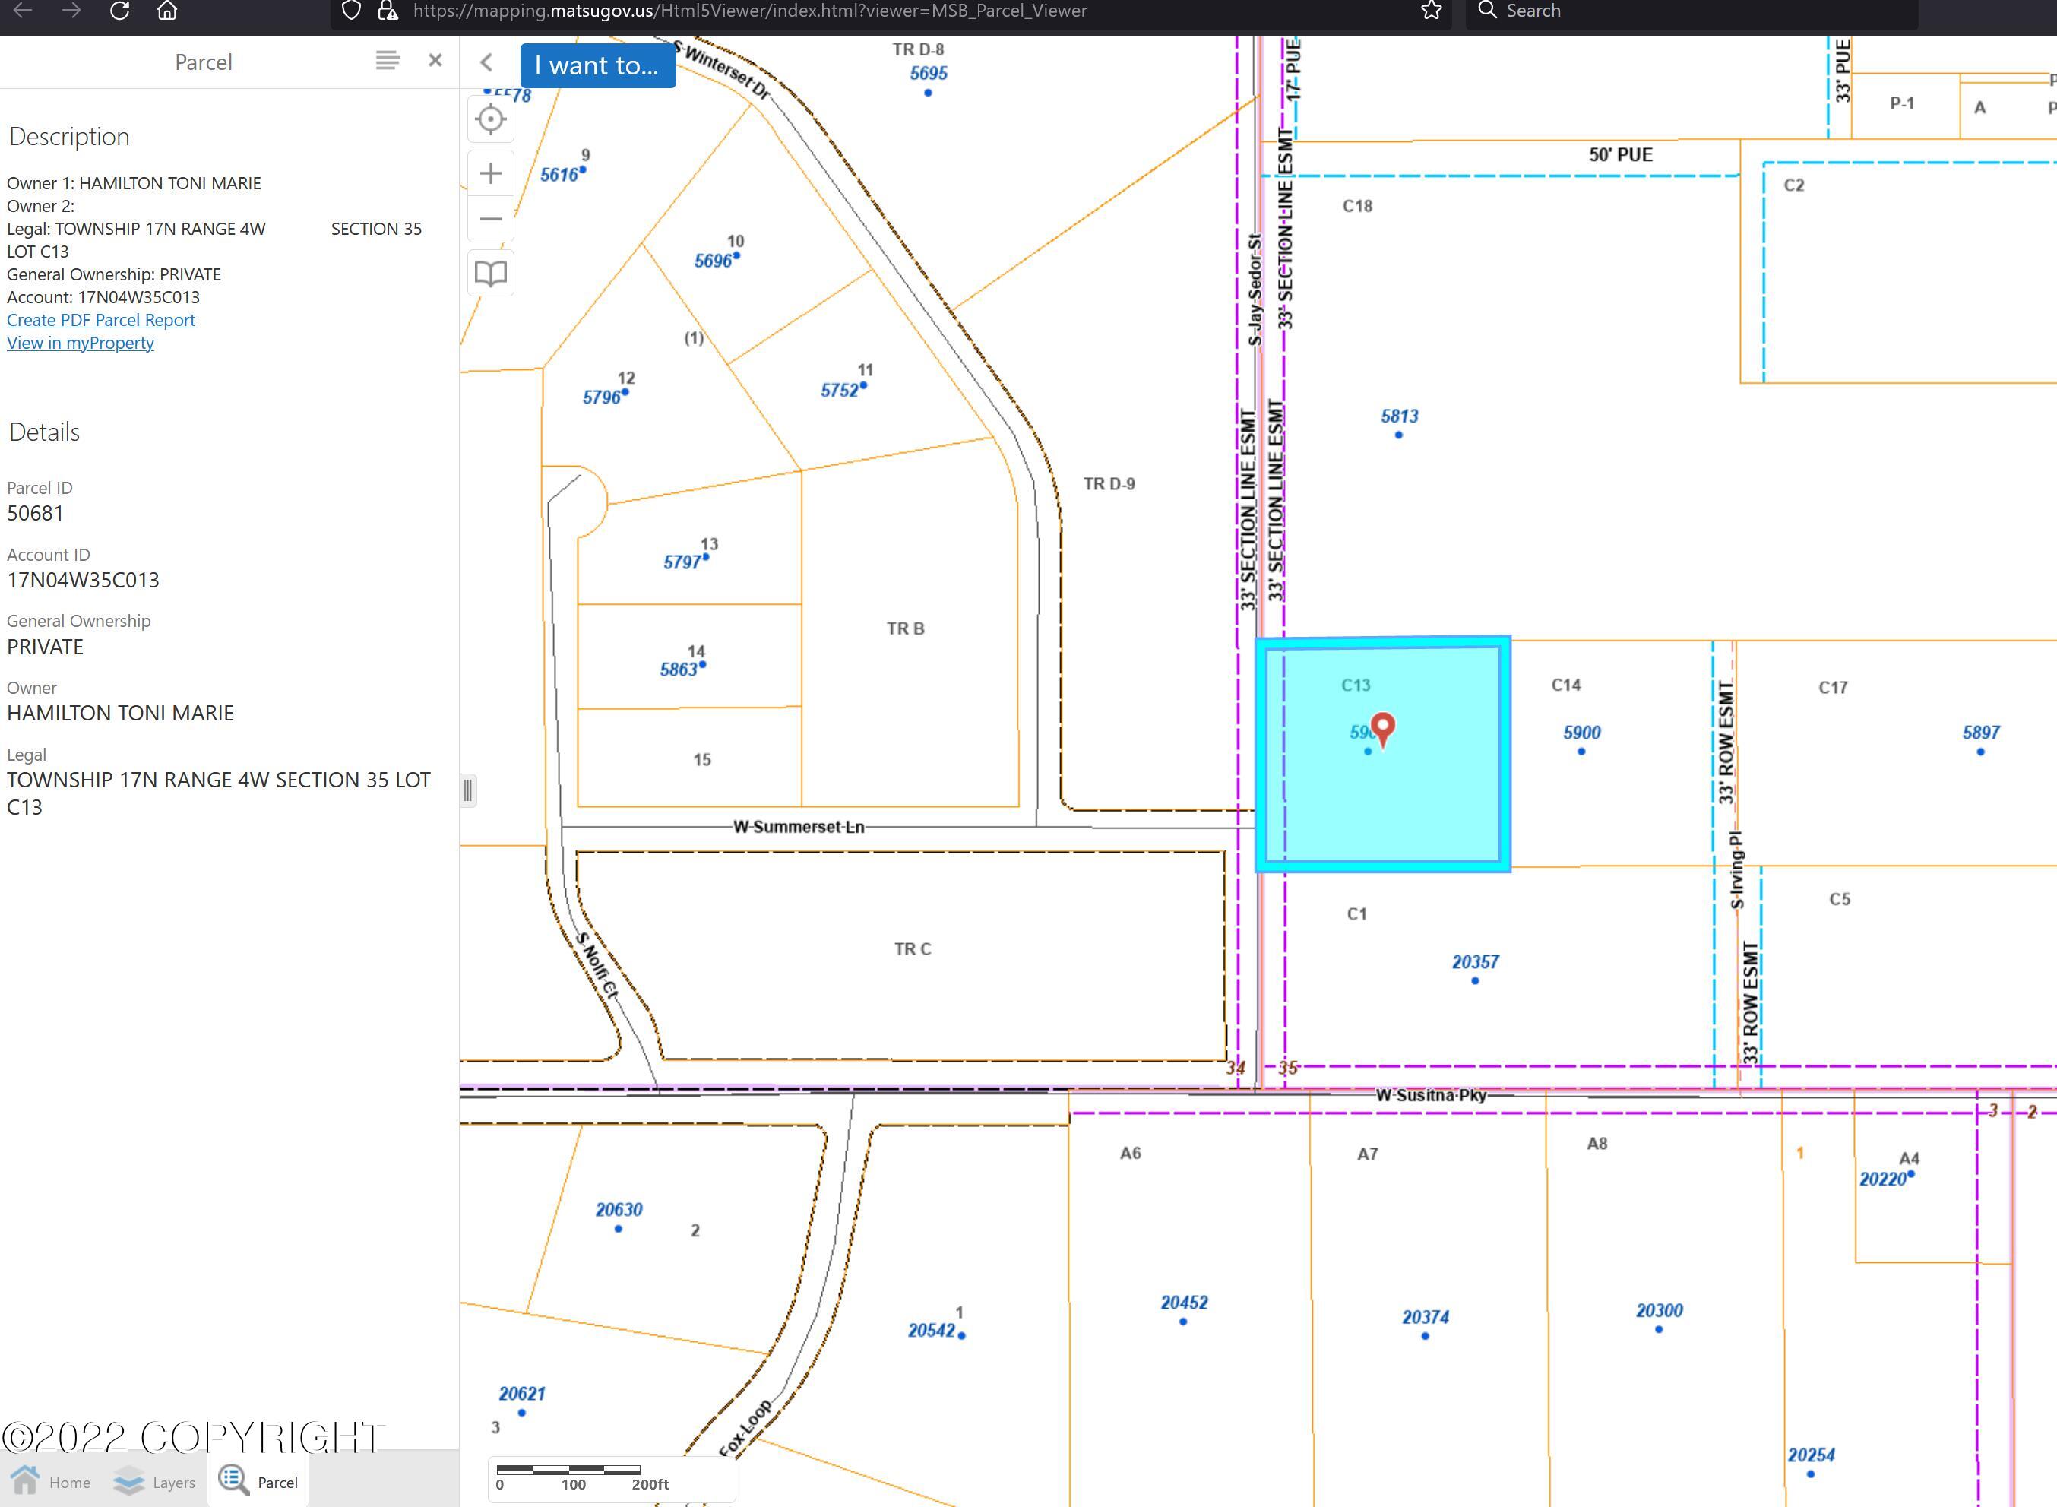
Task: Bookmark this page with star icon
Action: click(x=1431, y=11)
